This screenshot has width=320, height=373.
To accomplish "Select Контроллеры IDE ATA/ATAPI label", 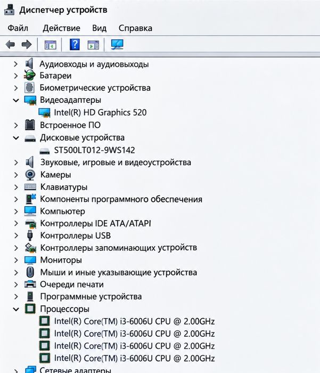I will [95, 223].
